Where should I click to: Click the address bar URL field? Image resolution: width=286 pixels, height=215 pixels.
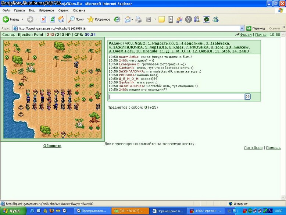[x=129, y=28]
